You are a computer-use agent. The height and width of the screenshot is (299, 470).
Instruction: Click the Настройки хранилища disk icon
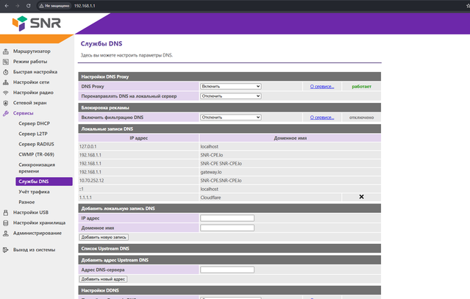6,223
